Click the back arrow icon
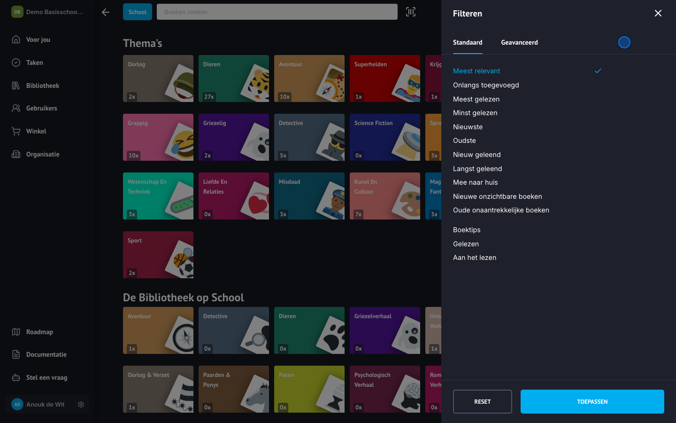The width and height of the screenshot is (676, 423). (106, 12)
